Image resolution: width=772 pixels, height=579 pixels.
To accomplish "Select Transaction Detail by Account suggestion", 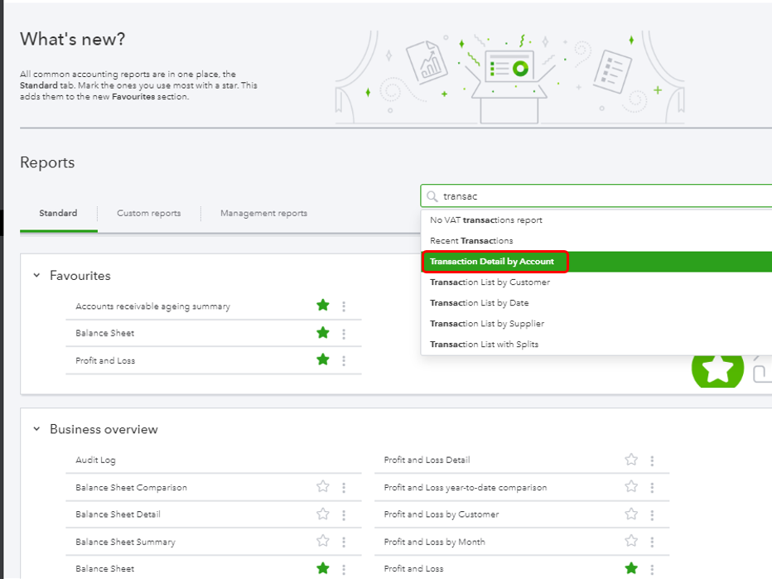I will (492, 262).
